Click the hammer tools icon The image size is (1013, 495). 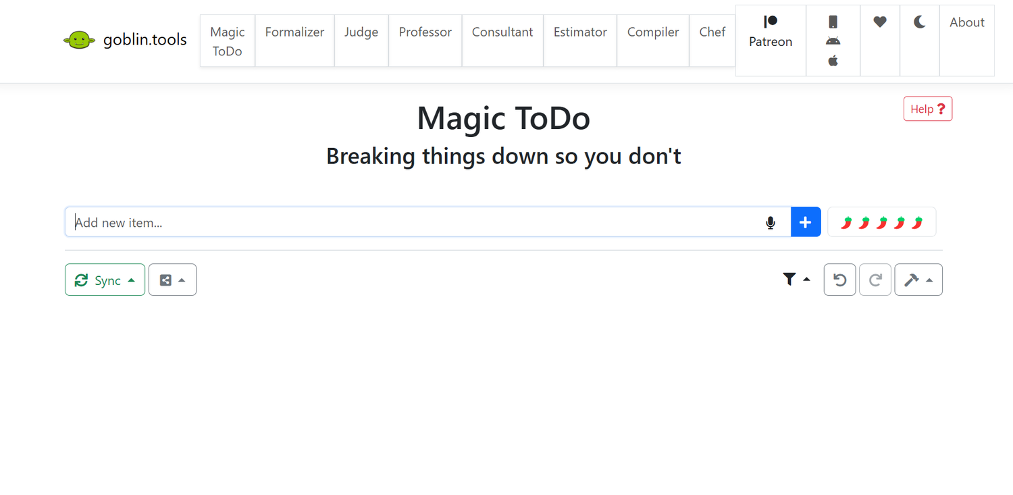[912, 279]
